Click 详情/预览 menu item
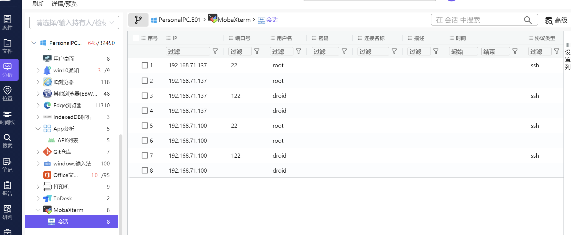Screen dimensions: 571x235 click(x=64, y=4)
